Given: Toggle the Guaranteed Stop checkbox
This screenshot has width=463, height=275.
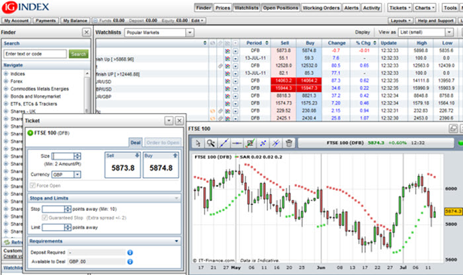Looking at the screenshot, I should click(44, 217).
